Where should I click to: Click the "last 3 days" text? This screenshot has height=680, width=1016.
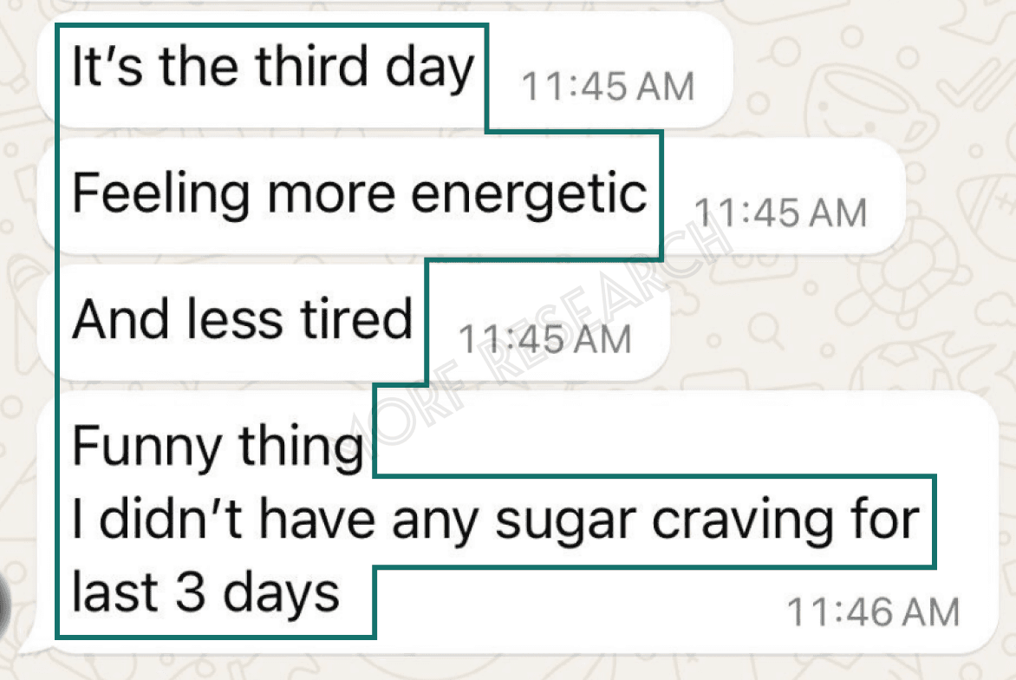[205, 592]
